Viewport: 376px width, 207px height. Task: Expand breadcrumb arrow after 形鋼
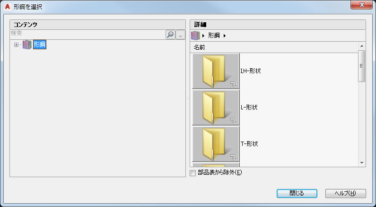(225, 36)
